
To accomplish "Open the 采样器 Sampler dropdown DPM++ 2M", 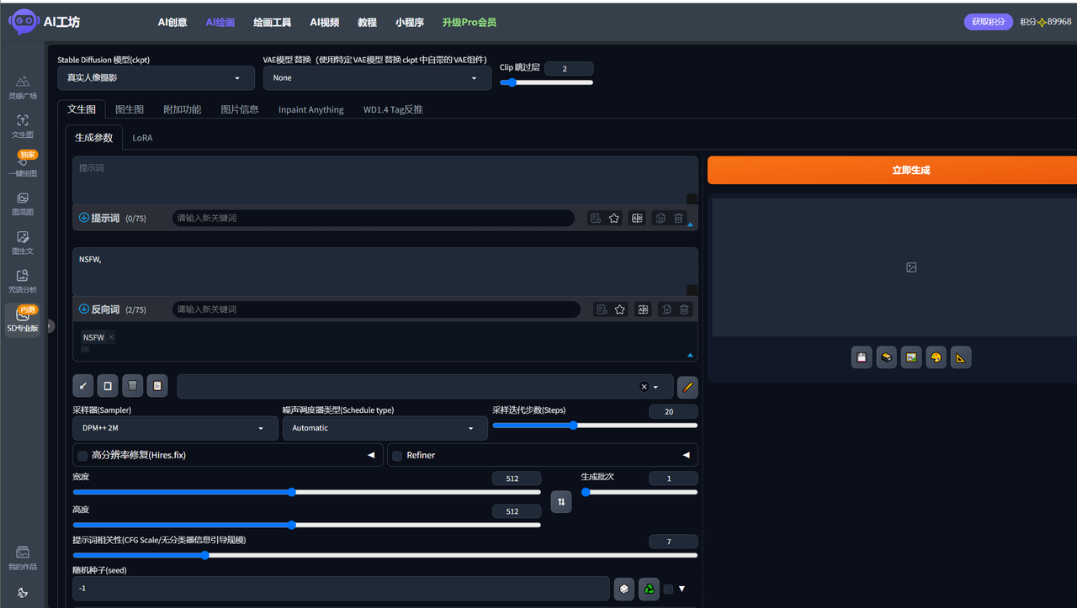I will click(x=175, y=428).
